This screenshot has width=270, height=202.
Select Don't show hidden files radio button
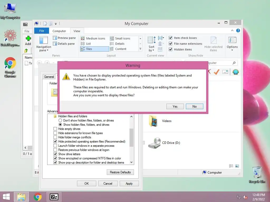[x=60, y=120]
